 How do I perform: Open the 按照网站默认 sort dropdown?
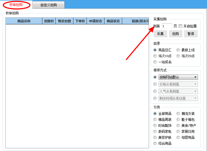click(178, 77)
